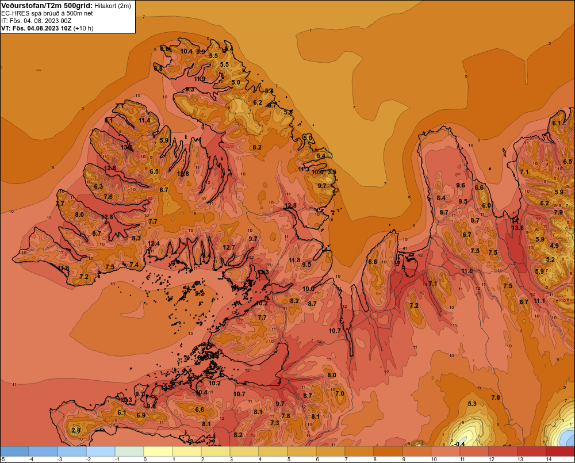Click the 6.9 temperature value on map
Screen dimensions: 575x463
pyautogui.click(x=141, y=415)
